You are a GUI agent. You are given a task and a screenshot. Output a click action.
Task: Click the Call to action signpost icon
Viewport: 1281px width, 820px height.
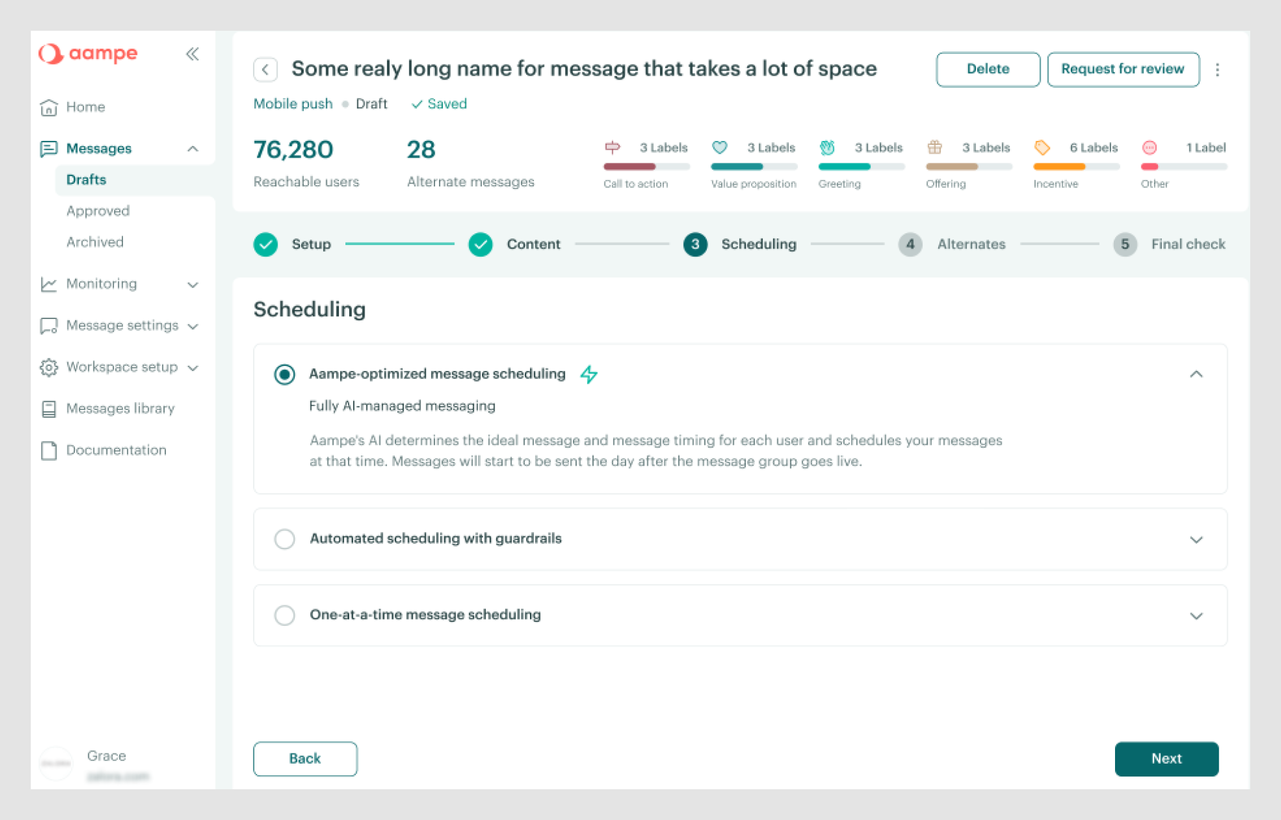pos(613,147)
